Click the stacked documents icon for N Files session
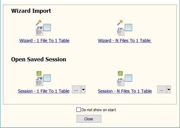Image resolution: width=180 pixels, height=128 pixels. pos(121,82)
